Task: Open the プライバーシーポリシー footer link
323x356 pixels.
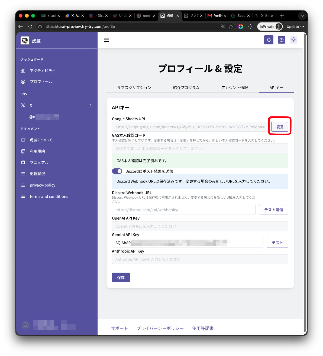Action: click(160, 328)
